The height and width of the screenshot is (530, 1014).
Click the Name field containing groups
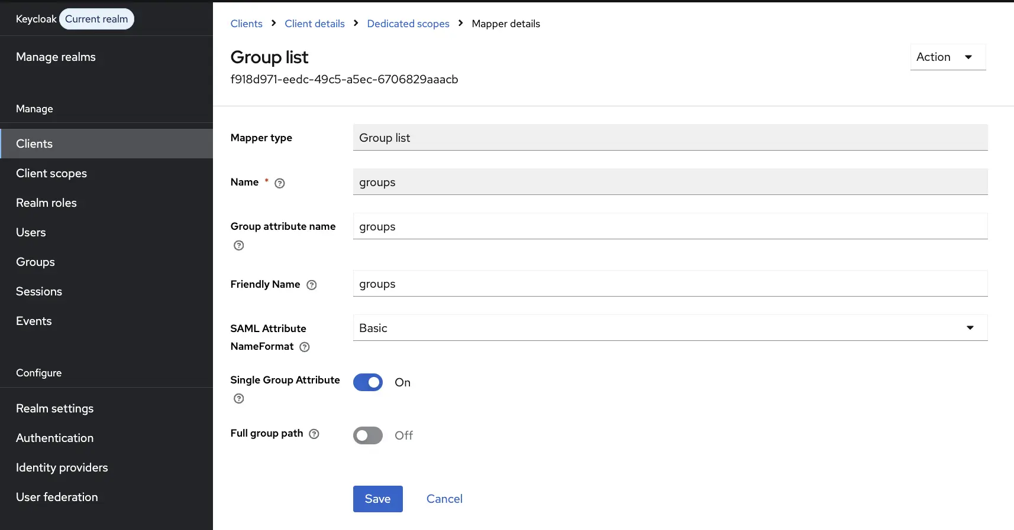(x=670, y=182)
